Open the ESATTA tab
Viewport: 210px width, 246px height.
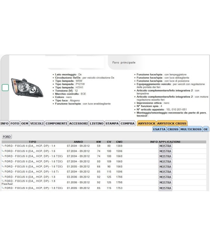[159, 129]
